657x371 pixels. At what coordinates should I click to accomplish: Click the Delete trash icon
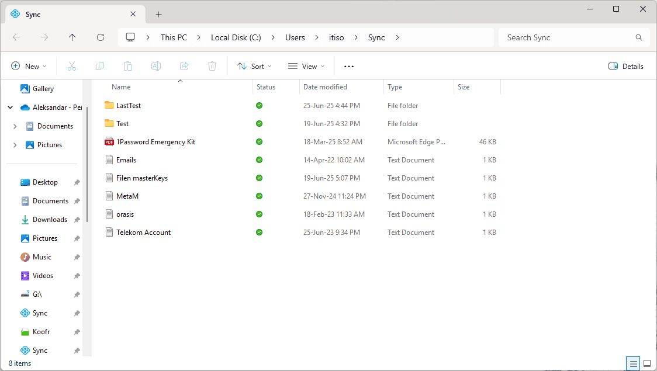(x=212, y=66)
